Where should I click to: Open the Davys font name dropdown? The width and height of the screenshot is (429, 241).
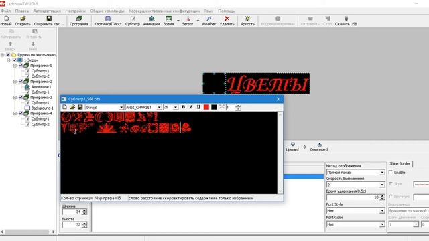121,107
